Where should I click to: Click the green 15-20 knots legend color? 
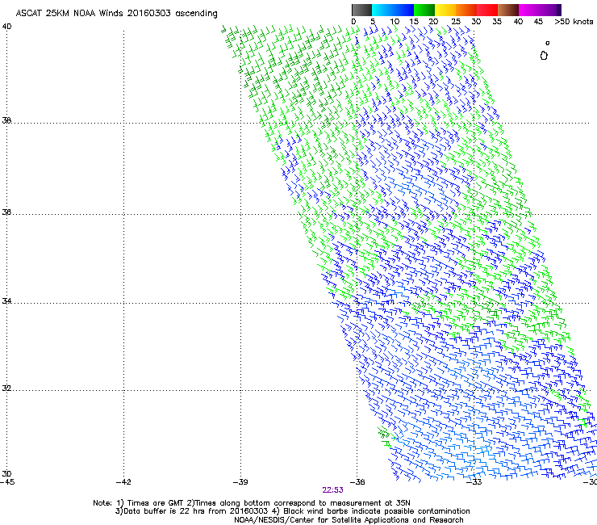424,10
